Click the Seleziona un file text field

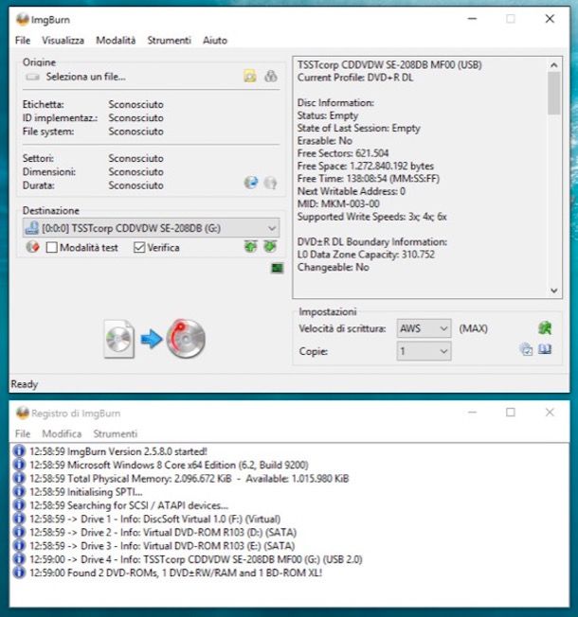click(x=133, y=77)
